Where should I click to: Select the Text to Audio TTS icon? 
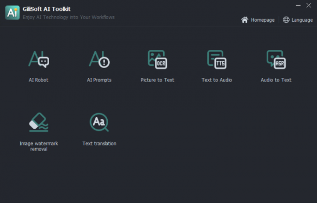point(217,60)
